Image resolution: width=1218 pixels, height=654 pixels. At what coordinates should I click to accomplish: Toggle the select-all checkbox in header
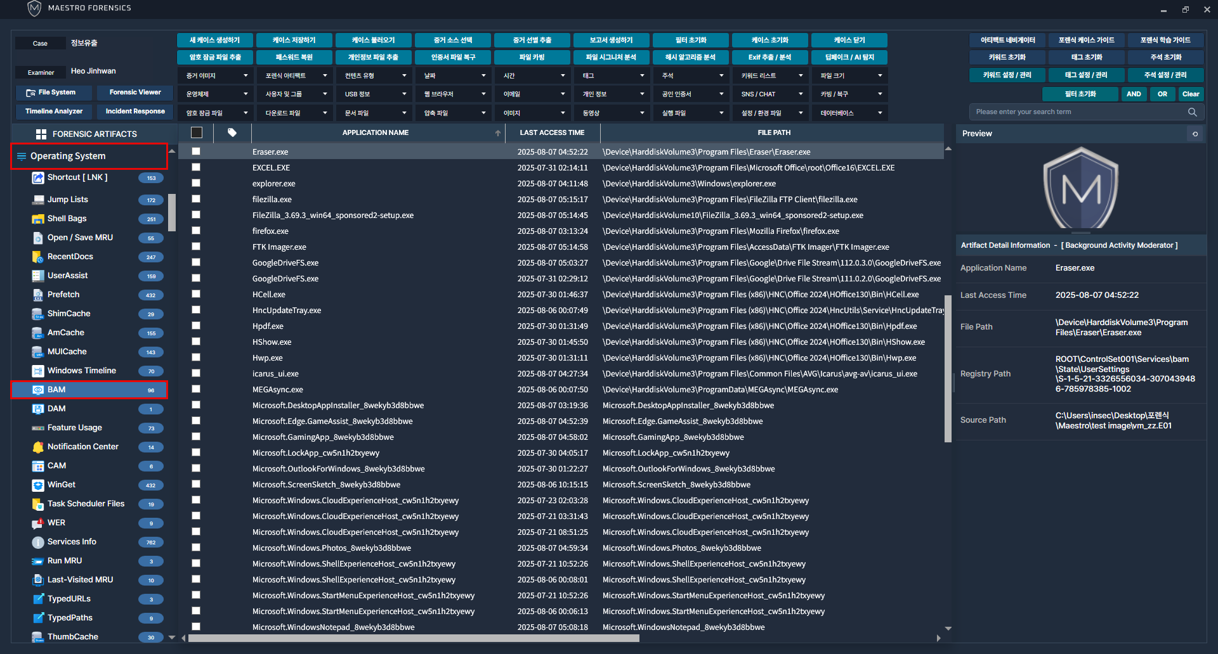(x=197, y=132)
